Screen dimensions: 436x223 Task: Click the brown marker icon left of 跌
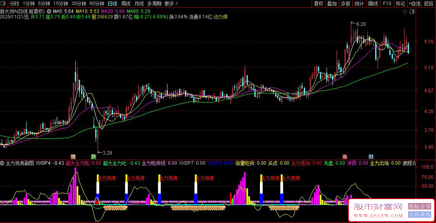point(73,156)
